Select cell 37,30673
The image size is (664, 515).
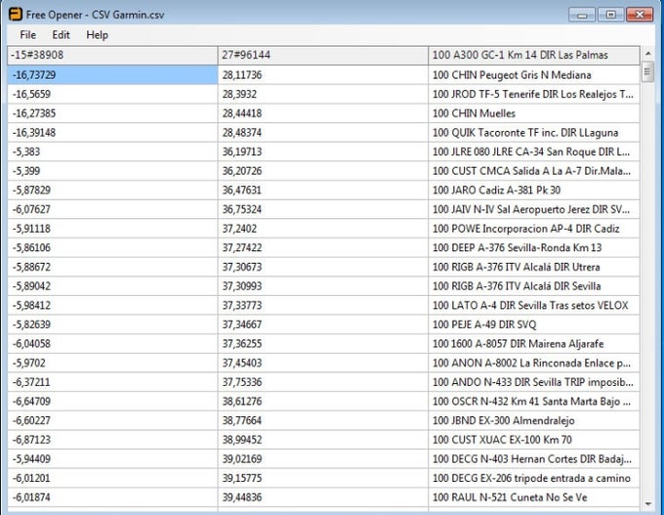(x=322, y=267)
